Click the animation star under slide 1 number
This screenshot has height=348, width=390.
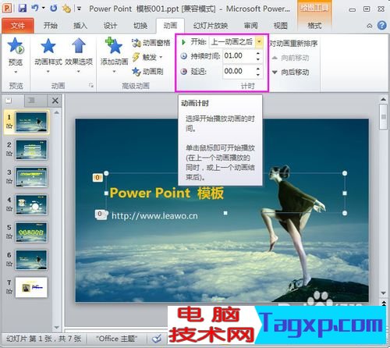(x=9, y=126)
